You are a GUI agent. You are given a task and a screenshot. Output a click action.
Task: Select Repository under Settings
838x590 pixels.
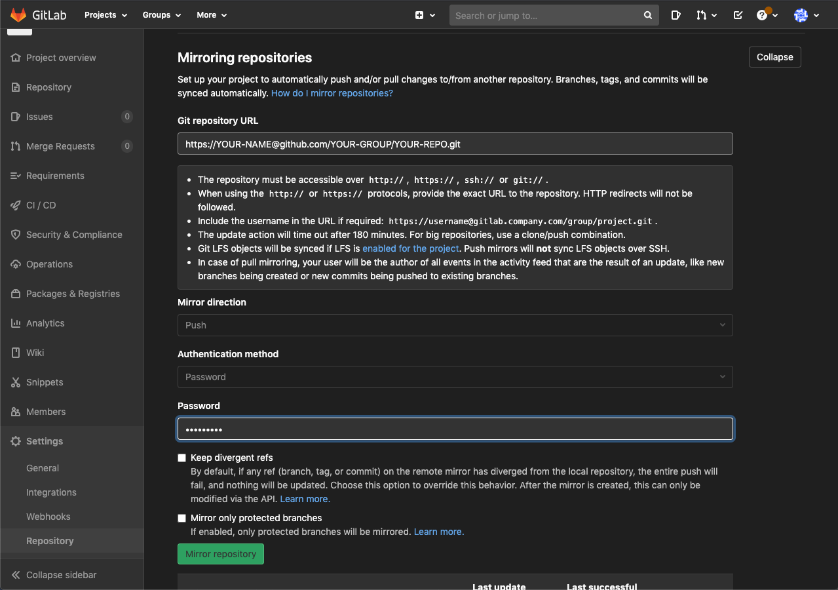[x=50, y=541]
